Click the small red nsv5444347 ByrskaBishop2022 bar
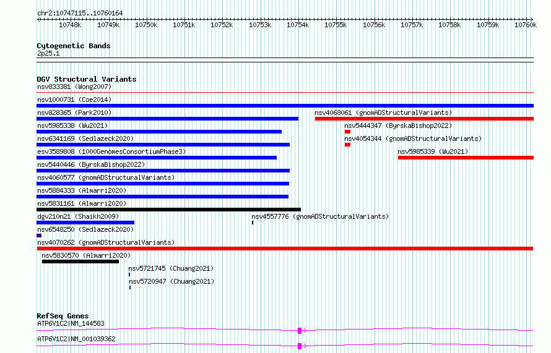The height and width of the screenshot is (353, 551). coord(347,132)
